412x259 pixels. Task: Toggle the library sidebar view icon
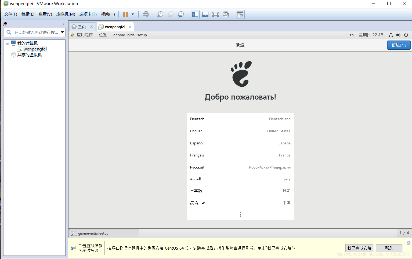[195, 14]
